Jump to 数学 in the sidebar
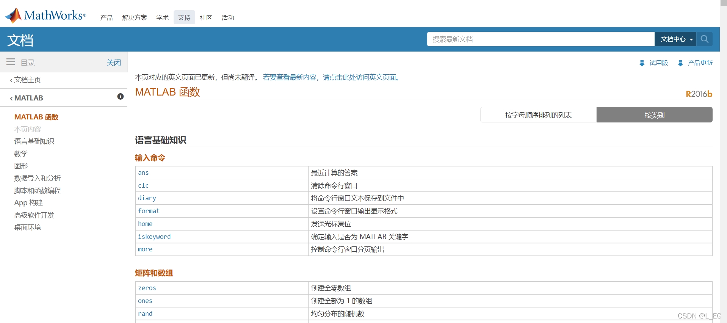This screenshot has height=323, width=727. tap(21, 154)
